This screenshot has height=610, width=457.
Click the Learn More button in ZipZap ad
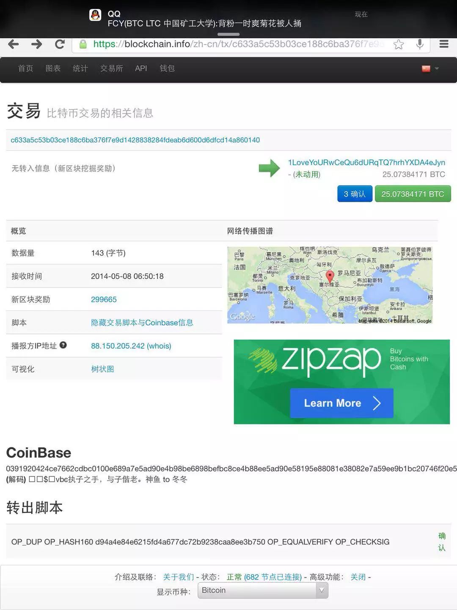341,403
